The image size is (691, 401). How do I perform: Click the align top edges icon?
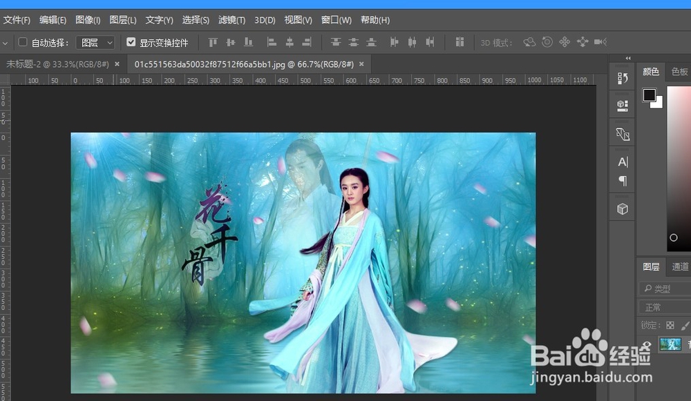point(213,42)
